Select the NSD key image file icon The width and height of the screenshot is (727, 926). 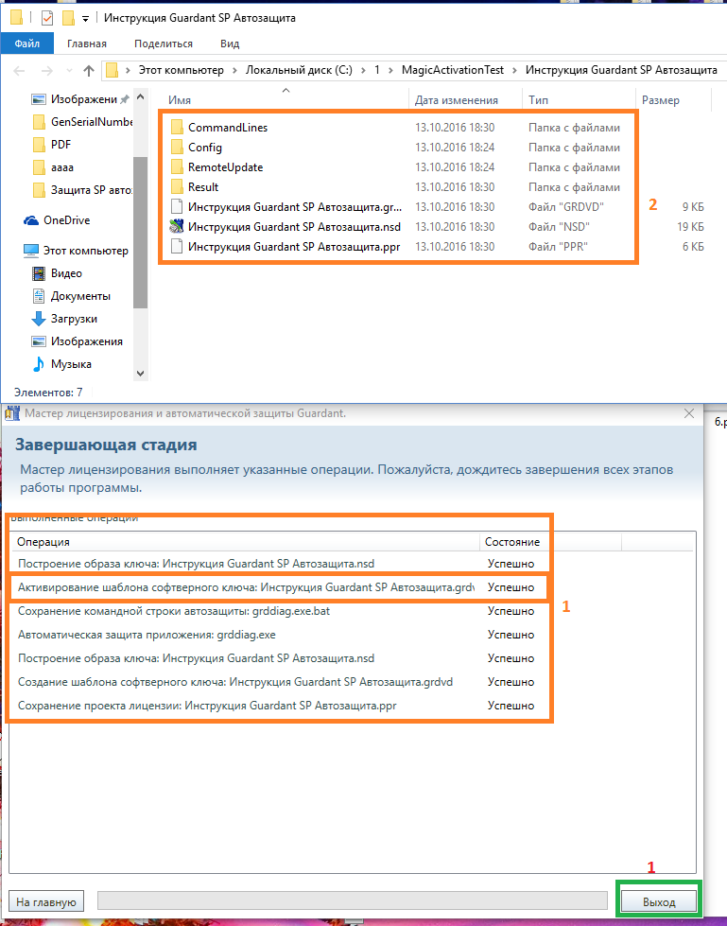177,227
